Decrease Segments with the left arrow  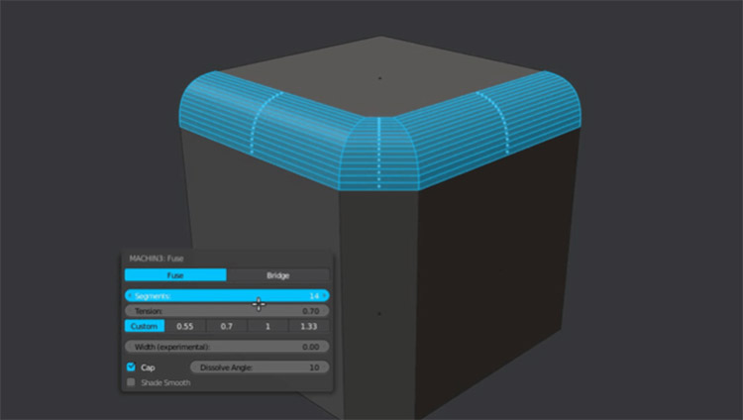(129, 295)
